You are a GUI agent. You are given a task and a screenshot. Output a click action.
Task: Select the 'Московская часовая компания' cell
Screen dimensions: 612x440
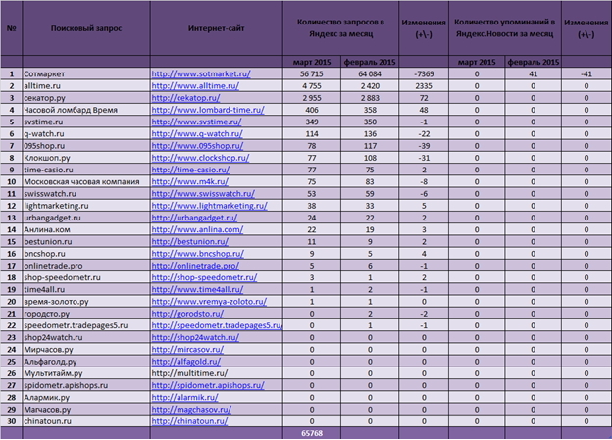click(x=86, y=181)
